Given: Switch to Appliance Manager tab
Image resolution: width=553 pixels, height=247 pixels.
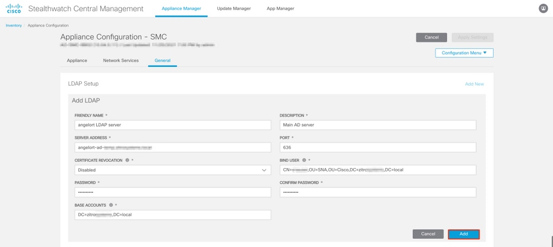Looking at the screenshot, I should (x=181, y=9).
